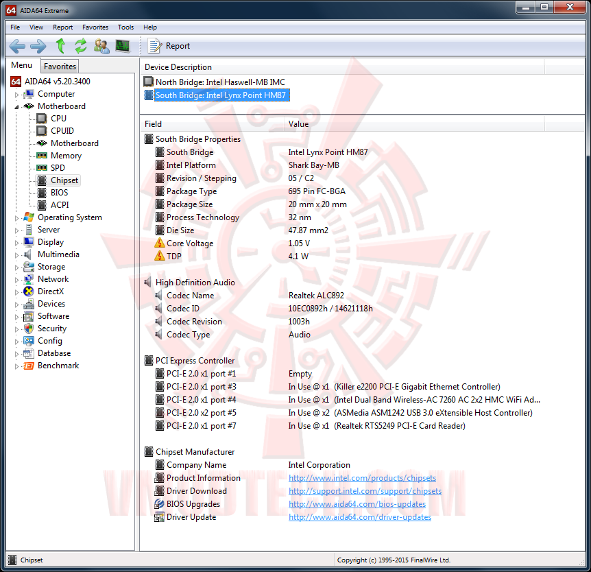Viewport: 591px width, 572px height.
Task: Click the Computer icon in tree
Action: coord(29,94)
